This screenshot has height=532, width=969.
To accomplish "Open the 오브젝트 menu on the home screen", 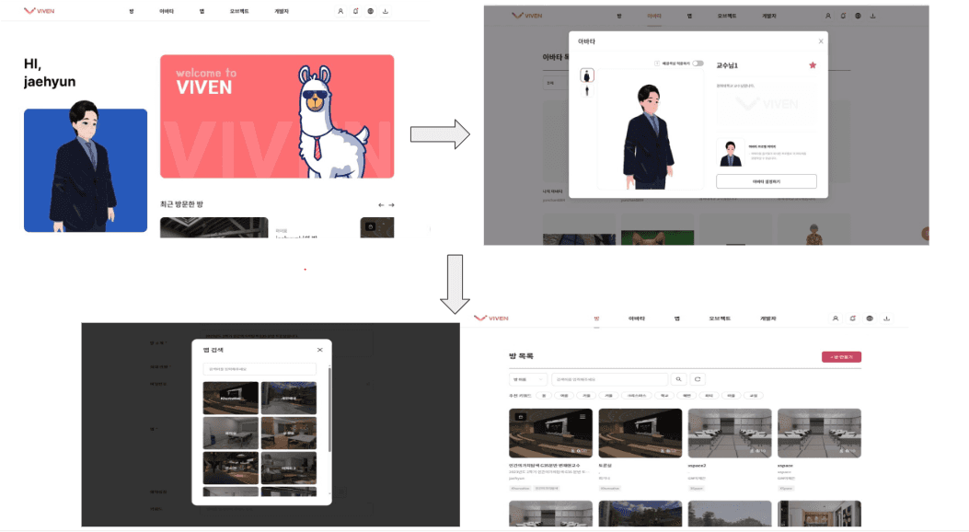I will [239, 11].
